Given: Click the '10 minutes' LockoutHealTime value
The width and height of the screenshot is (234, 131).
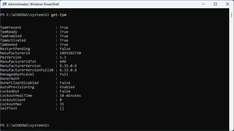Looking at the screenshot, I should coord(70,96).
